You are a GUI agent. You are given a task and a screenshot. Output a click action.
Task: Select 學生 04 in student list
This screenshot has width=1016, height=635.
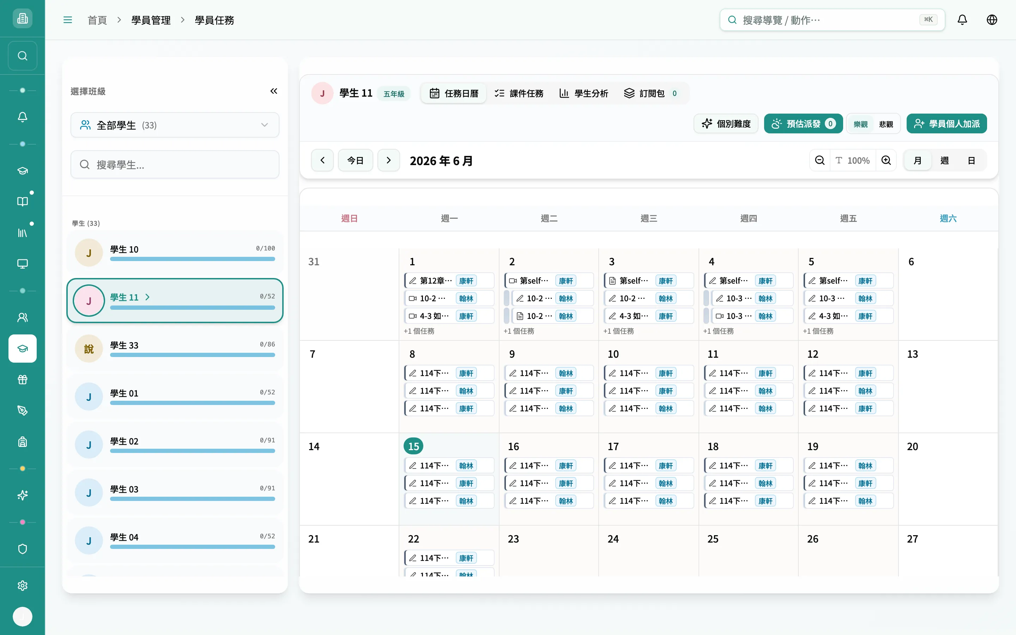coord(175,541)
